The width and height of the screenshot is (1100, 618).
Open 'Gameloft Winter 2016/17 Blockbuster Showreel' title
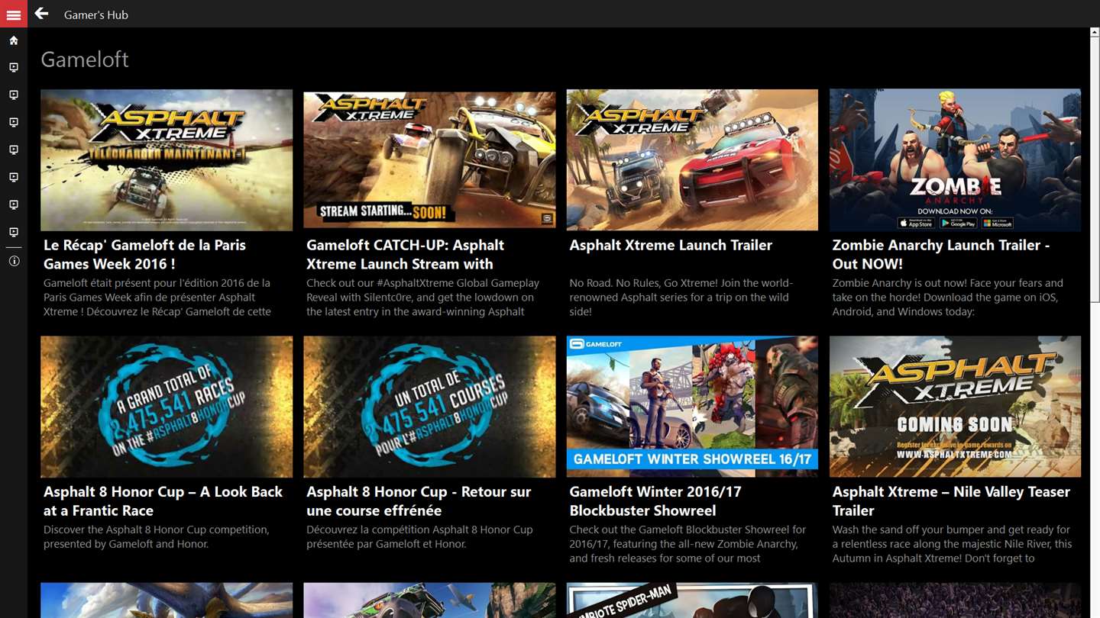pyautogui.click(x=655, y=501)
